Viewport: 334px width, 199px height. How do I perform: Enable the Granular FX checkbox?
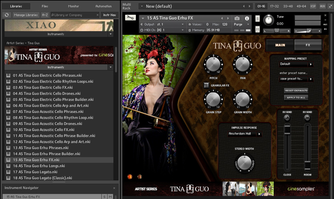point(206,85)
